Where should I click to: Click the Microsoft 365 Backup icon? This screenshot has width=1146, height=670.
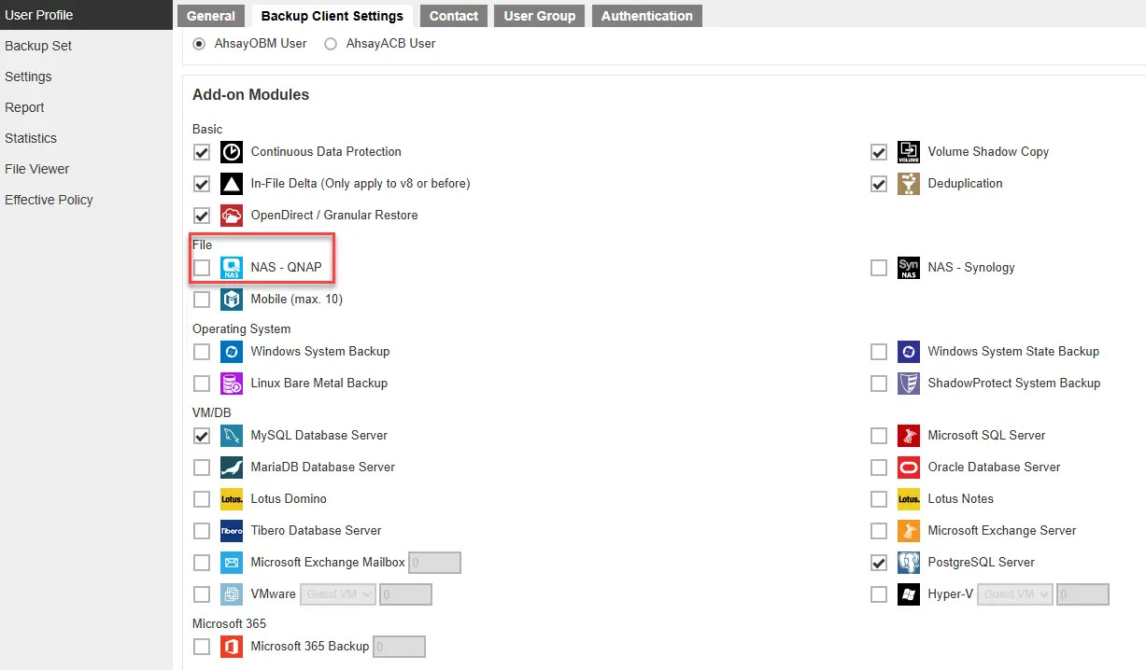pyautogui.click(x=232, y=647)
